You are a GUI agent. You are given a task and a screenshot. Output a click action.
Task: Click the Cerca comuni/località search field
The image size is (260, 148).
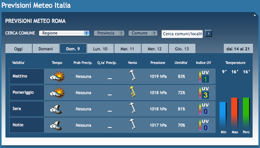182,34
